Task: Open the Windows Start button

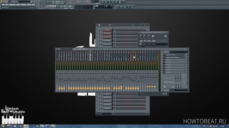Action: point(3,126)
